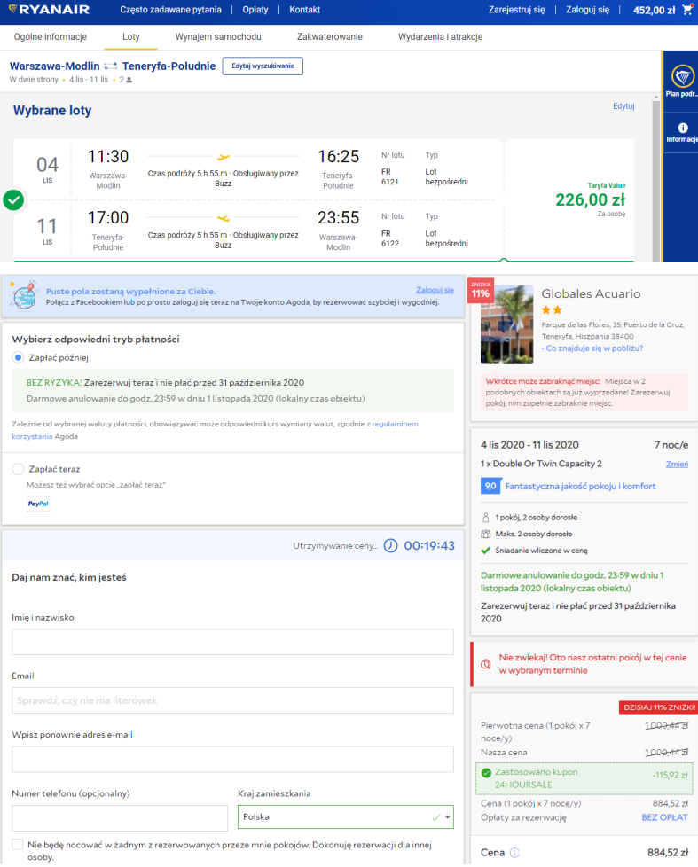
Task: Open Co znajduje się w pobliżu link
Action: [592, 348]
